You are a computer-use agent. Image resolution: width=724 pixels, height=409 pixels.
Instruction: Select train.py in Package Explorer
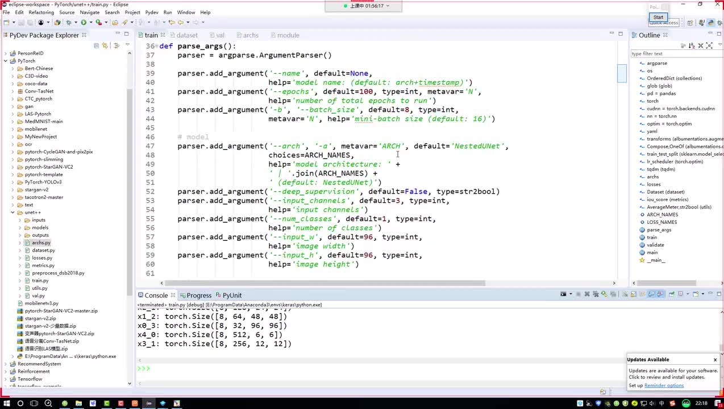tap(40, 281)
